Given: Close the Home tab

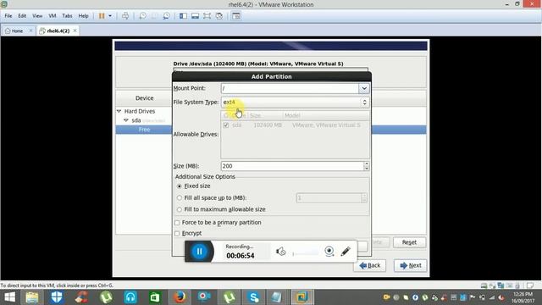Looking at the screenshot, I should click(x=30, y=30).
